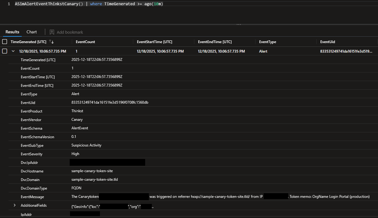Click the DvcHostname value sample-canary-token-site

click(92, 171)
